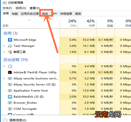Click the Alipay Security Server row icon
Image resolution: width=131 pixels, height=122 pixels.
10,85
